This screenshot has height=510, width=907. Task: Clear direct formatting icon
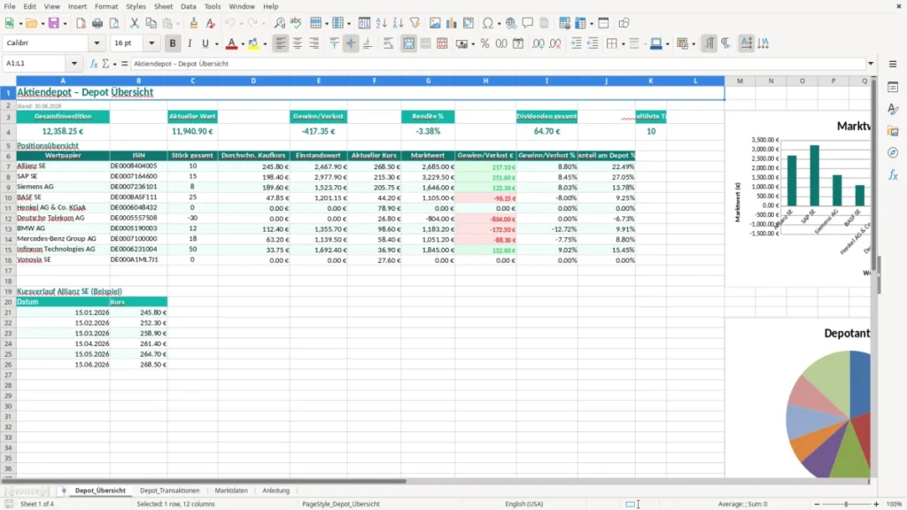(x=211, y=23)
